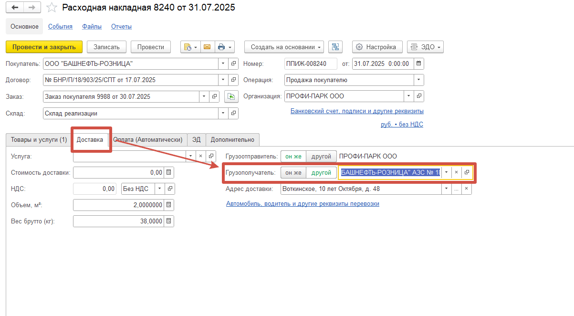The image size is (574, 316).
Task: Add document to favorites with star icon
Action: click(x=52, y=8)
